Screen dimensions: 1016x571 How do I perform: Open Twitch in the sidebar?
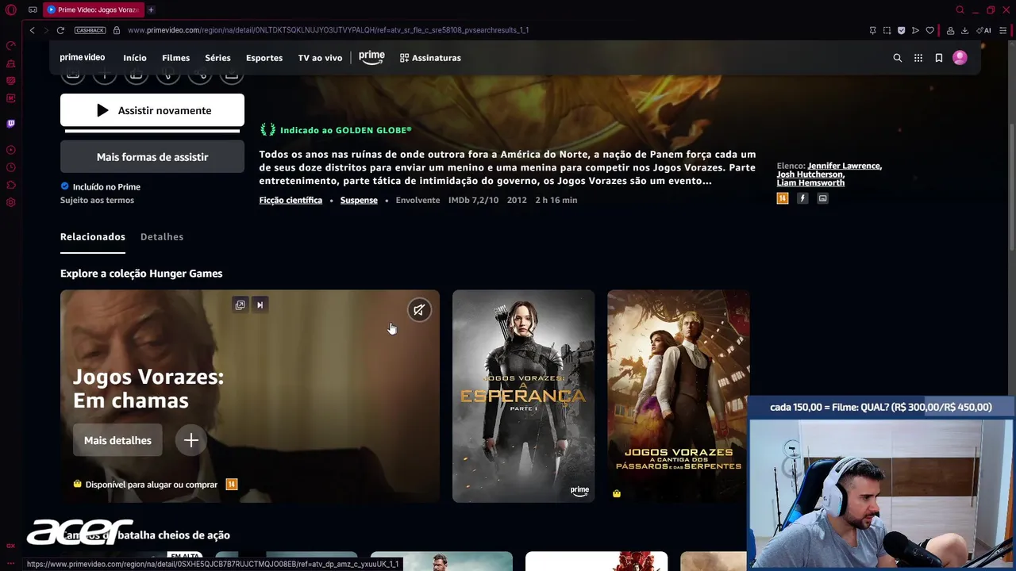[x=11, y=124]
